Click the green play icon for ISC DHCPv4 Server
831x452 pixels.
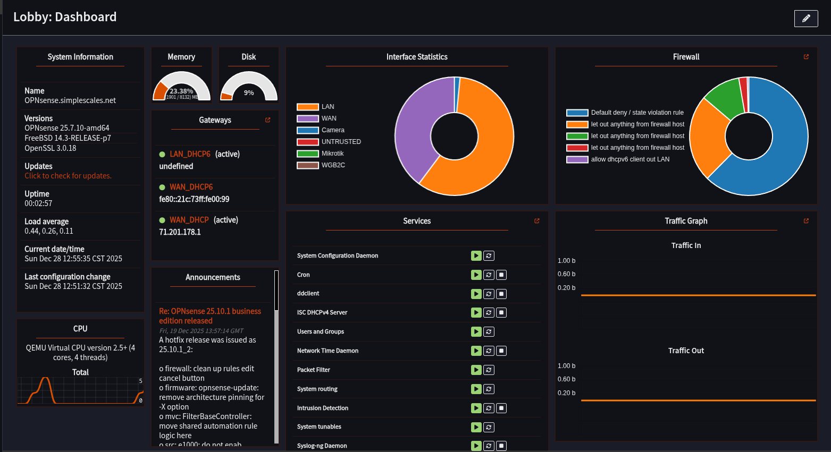tap(476, 313)
